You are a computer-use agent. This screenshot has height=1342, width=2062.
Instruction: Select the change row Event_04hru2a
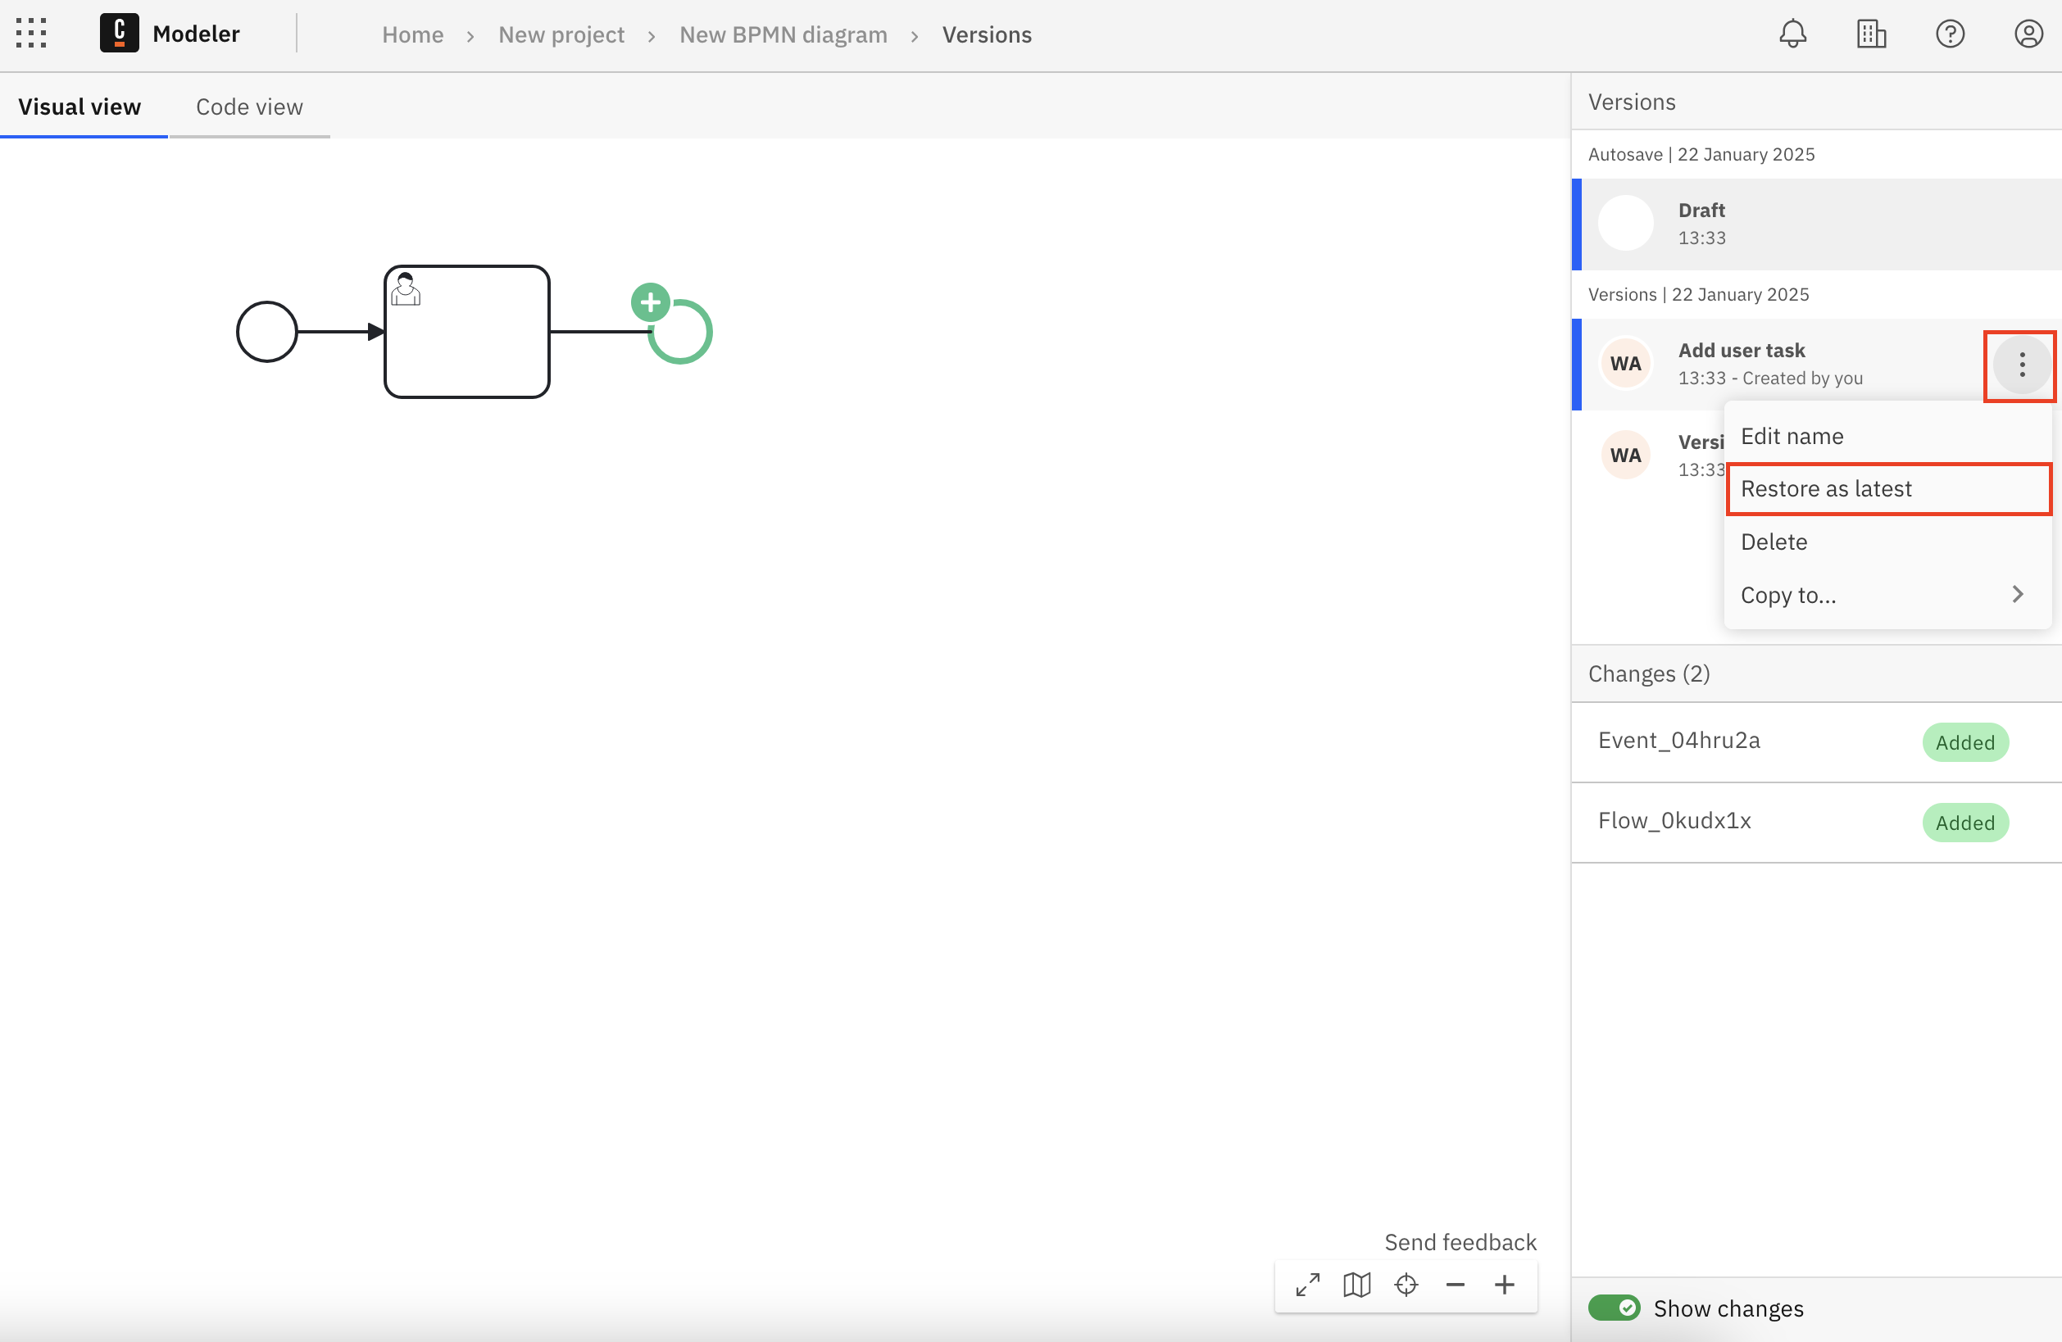click(1816, 741)
